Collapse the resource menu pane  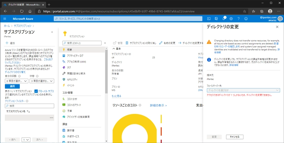coord(105,43)
